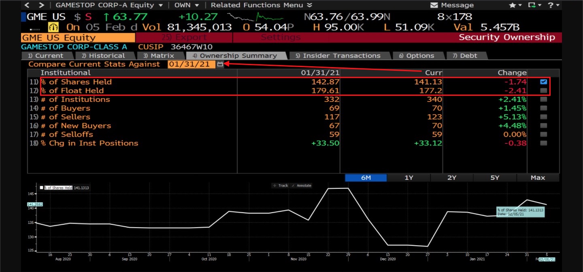The height and width of the screenshot is (272, 583).
Task: Go back with the left arrow
Action: click(27, 5)
